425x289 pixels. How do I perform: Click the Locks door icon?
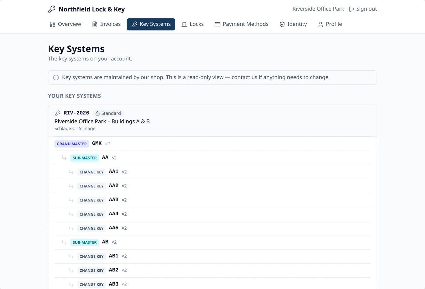(184, 24)
